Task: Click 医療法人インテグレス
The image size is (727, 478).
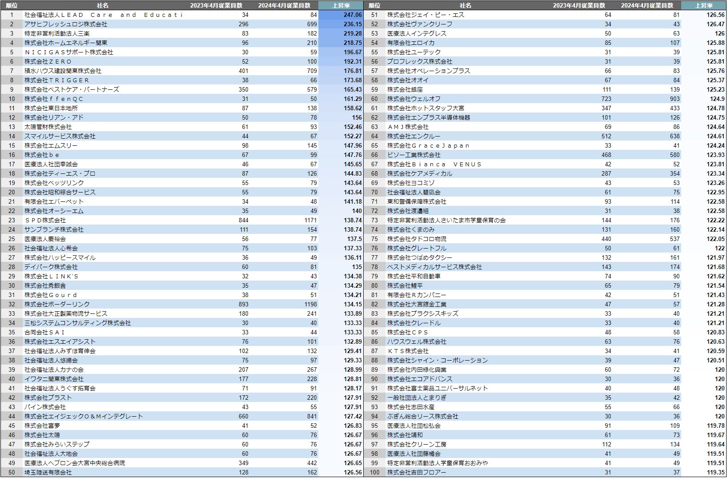Action: 417,33
